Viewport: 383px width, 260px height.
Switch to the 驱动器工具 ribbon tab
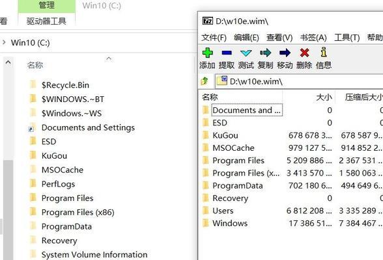pyautogui.click(x=46, y=21)
